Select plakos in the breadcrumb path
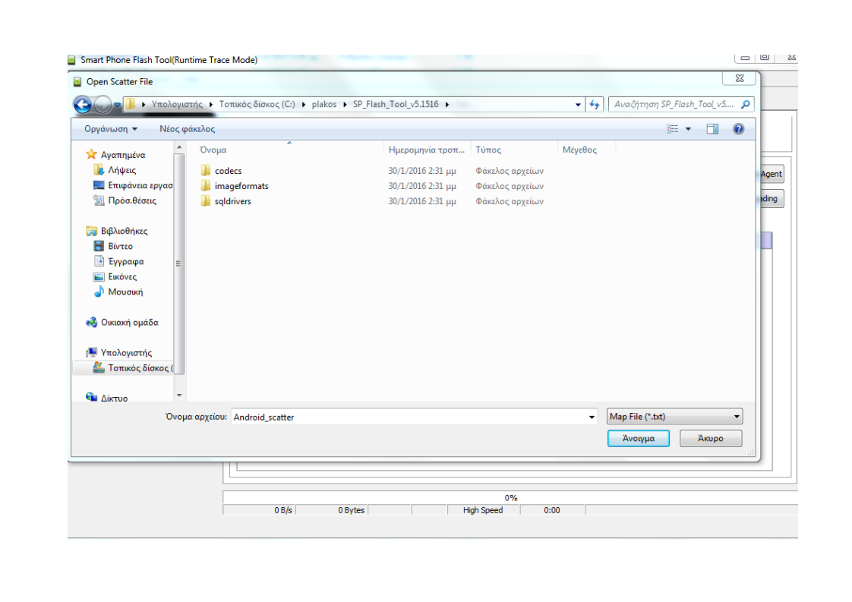This screenshot has height=602, width=852. (323, 104)
